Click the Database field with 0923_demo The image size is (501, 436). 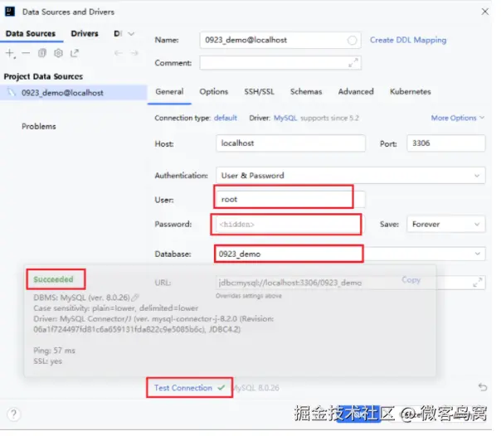click(351, 254)
